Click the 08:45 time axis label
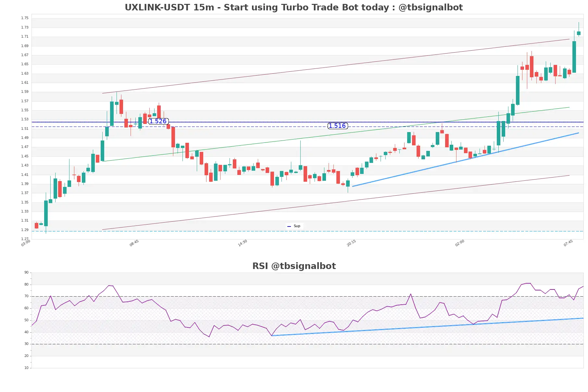This screenshot has height=392, width=588. tap(134, 243)
